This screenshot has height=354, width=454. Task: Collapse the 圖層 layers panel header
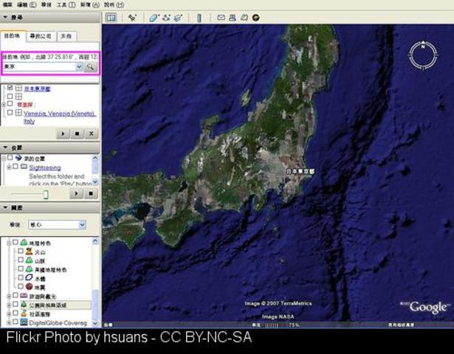pos(49,208)
